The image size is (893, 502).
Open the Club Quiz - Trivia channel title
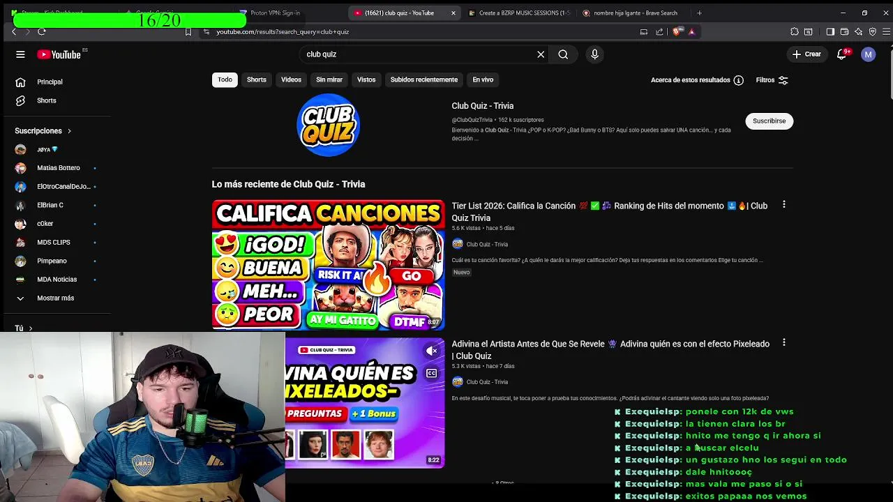click(x=482, y=106)
